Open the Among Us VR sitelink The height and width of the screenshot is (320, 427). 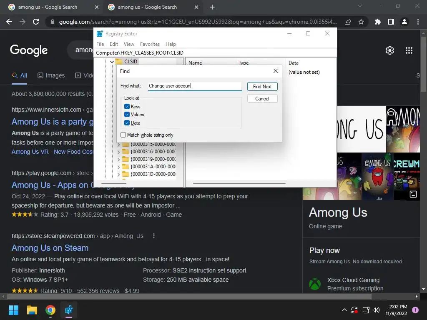[30, 152]
